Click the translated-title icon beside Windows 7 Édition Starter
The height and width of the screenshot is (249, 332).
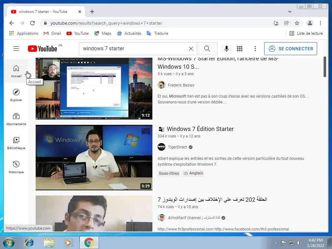(161, 129)
